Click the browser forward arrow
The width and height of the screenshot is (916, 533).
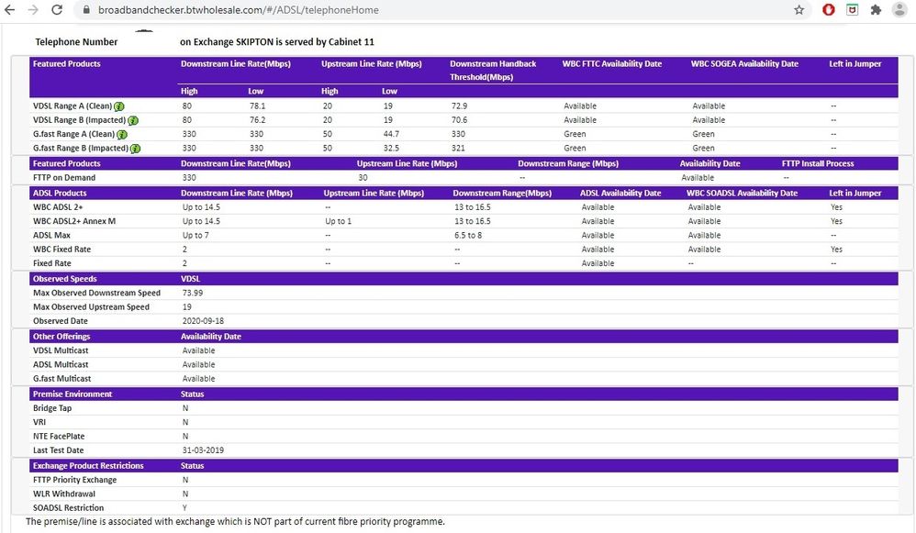click(x=34, y=10)
